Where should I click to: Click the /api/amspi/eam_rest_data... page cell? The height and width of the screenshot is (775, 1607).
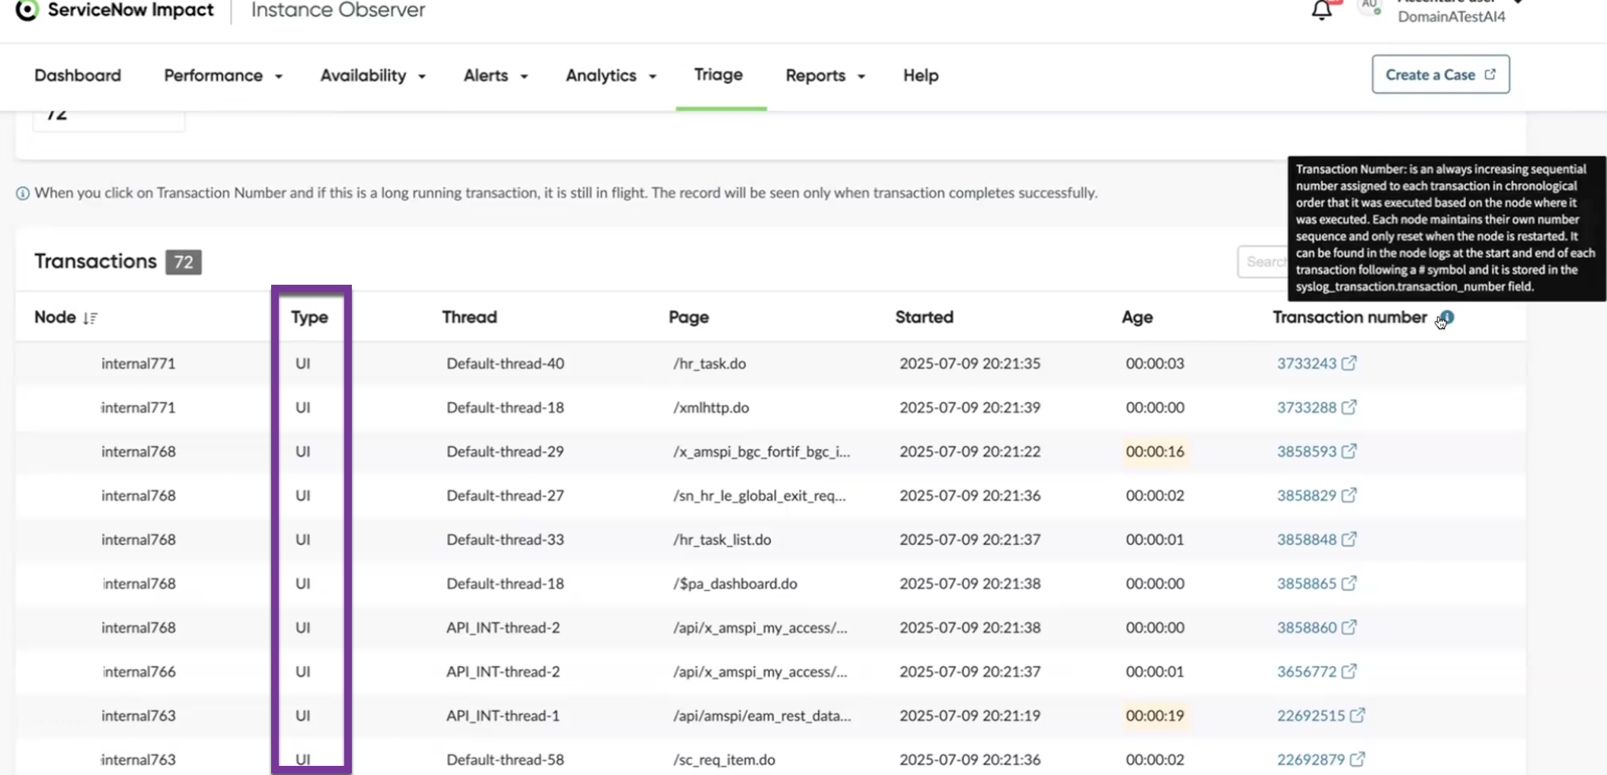(762, 716)
